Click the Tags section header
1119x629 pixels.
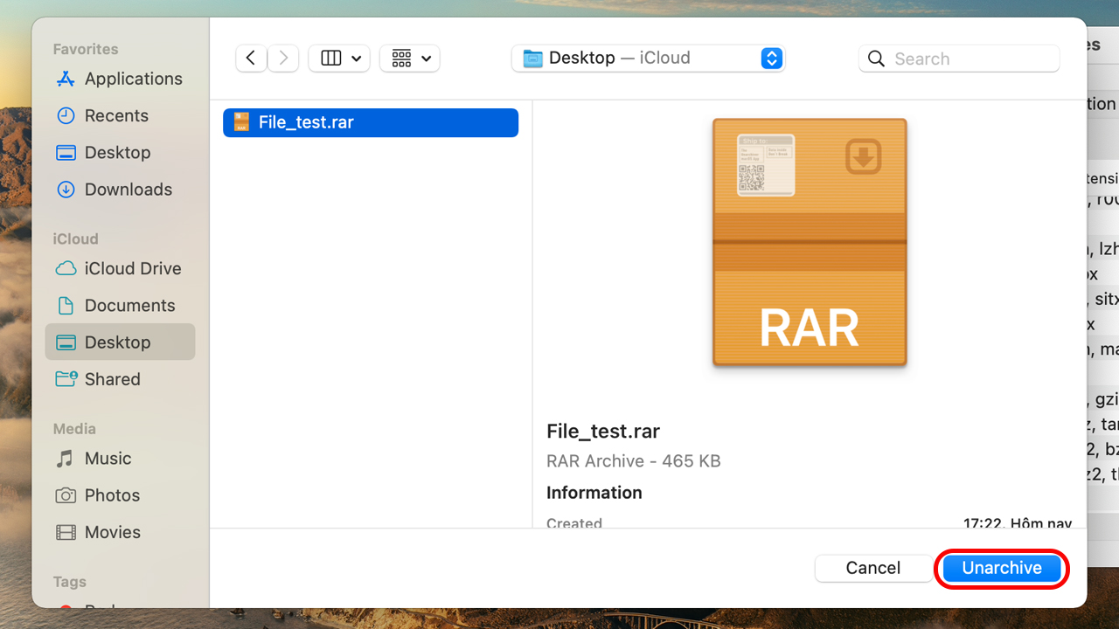[x=69, y=581]
